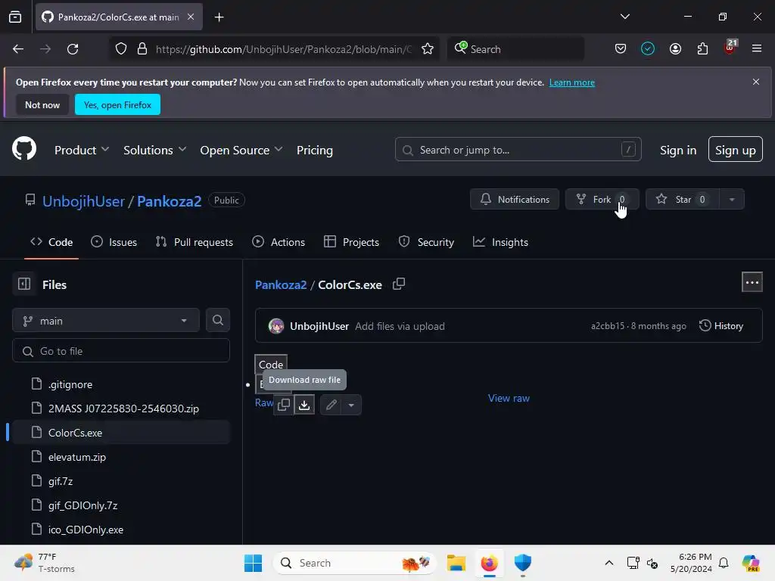The image size is (775, 581).
Task: Open commit History button
Action: click(721, 325)
